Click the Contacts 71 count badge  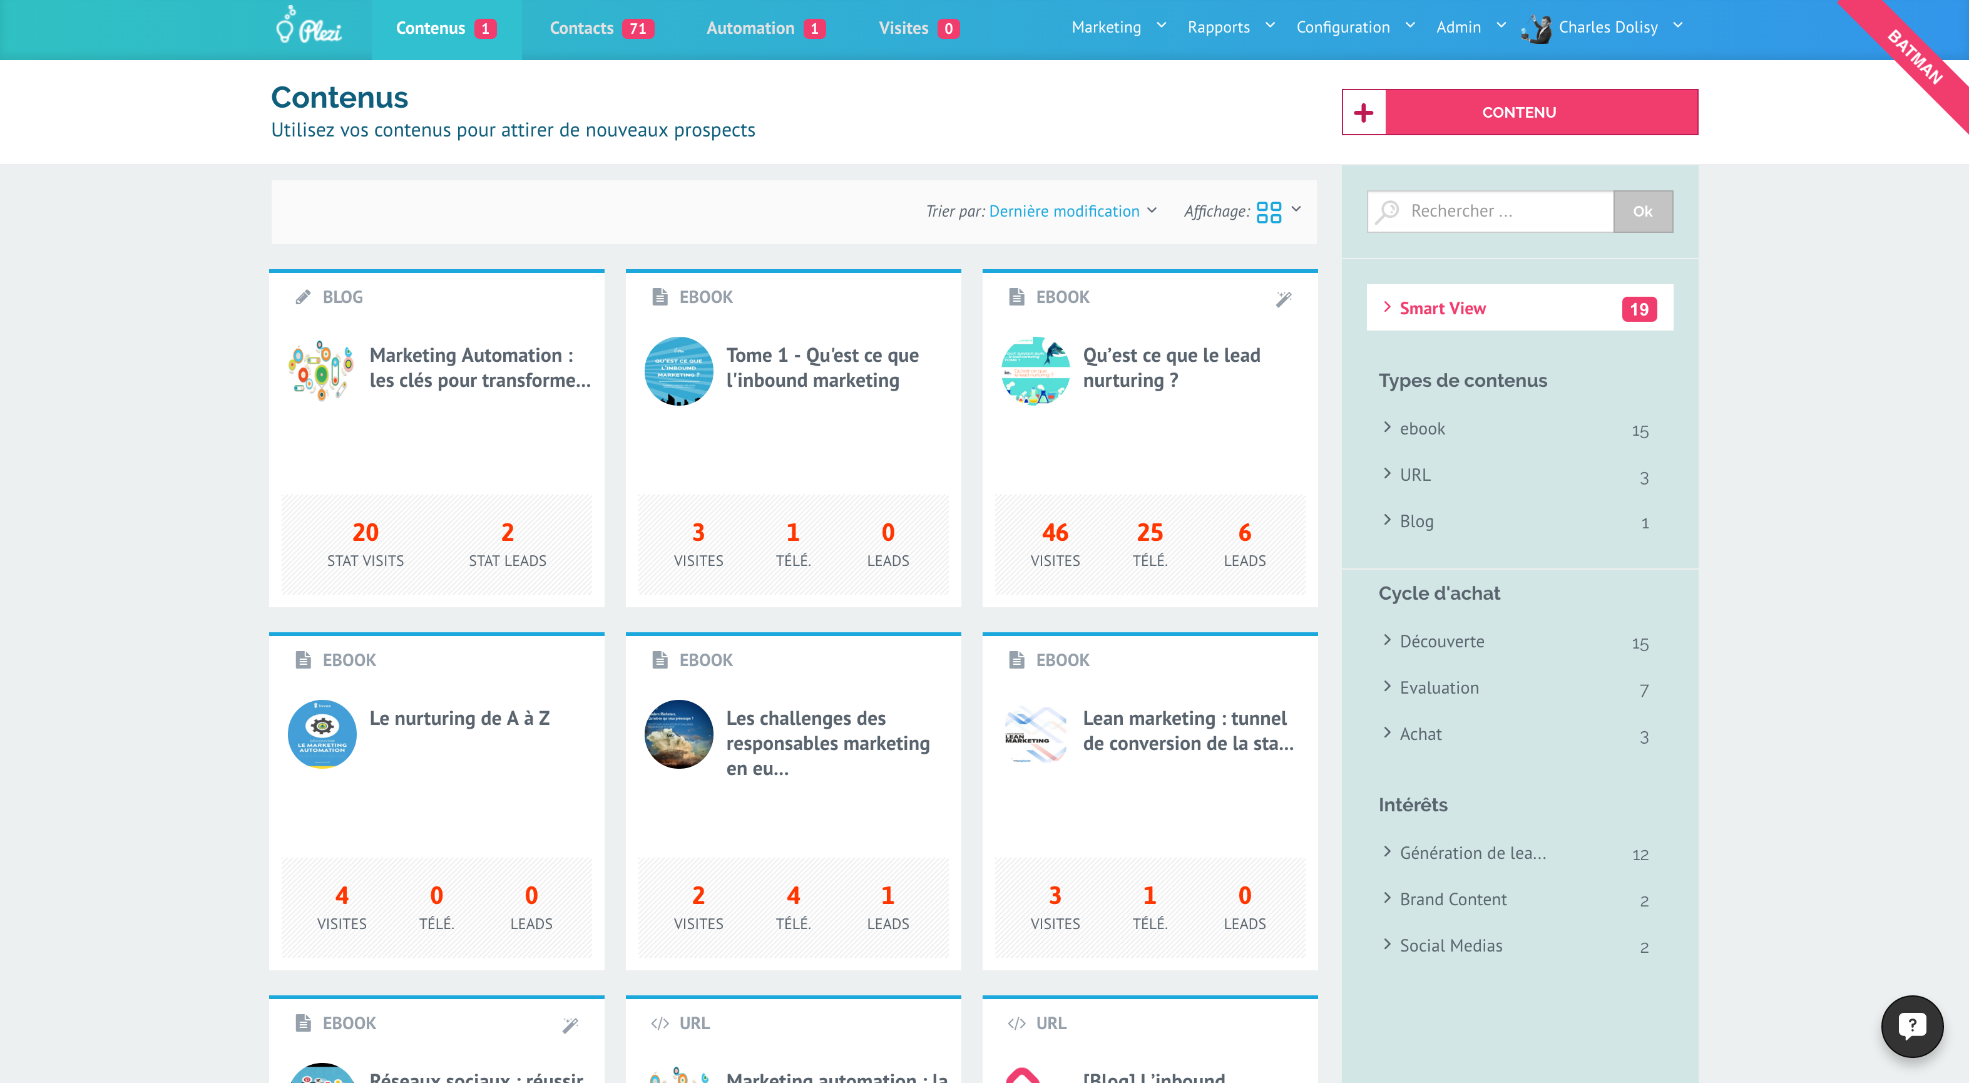(638, 29)
